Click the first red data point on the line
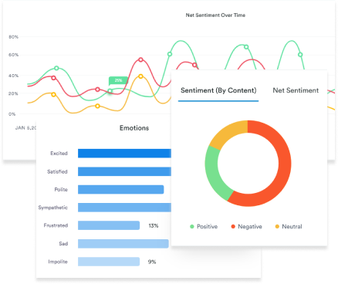338x284 pixels. click(53, 78)
